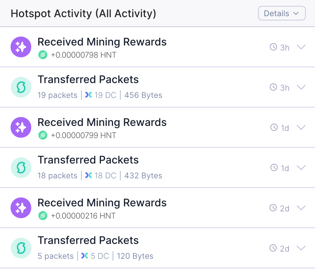315x269 pixels.
Task: Expand the 1d Received Mining Rewards entry
Action: pyautogui.click(x=301, y=128)
